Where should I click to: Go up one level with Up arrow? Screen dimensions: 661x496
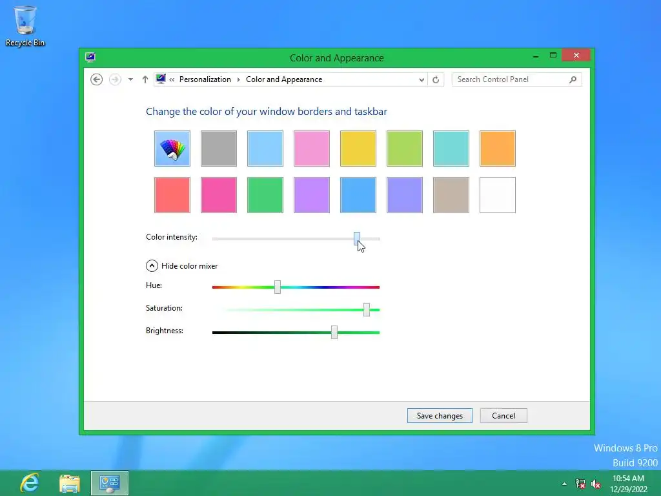[145, 79]
